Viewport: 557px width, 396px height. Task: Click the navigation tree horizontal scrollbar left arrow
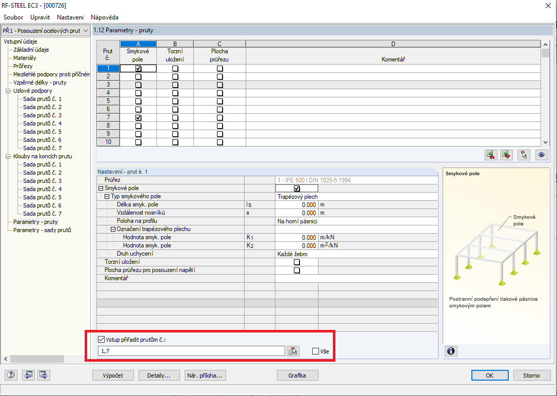coord(6,359)
